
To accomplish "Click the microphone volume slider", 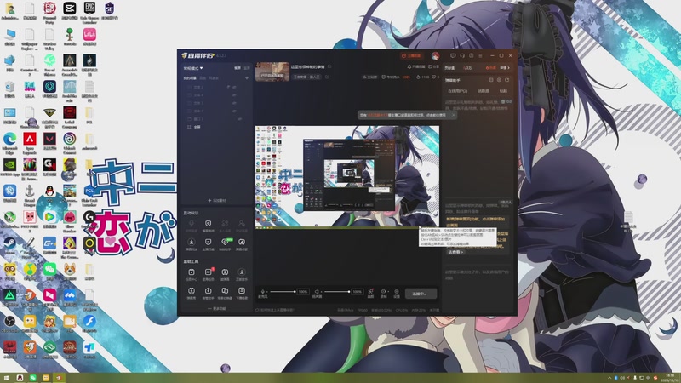I will [283, 292].
